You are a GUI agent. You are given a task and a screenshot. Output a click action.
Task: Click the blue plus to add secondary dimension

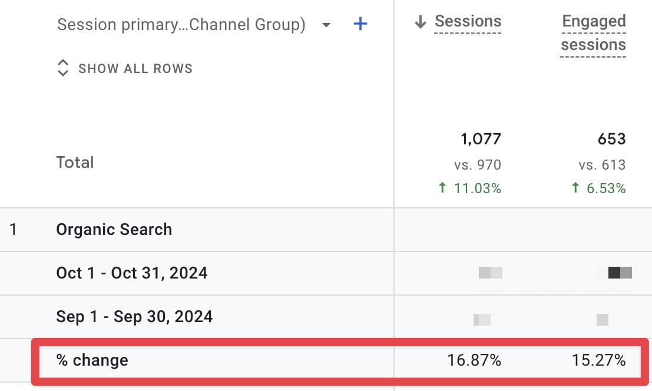coord(360,24)
